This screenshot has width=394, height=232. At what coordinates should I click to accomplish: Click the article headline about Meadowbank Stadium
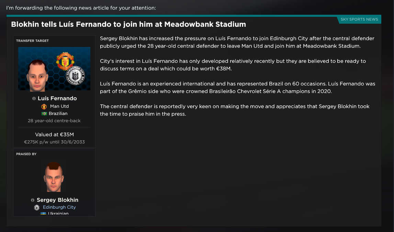point(128,24)
